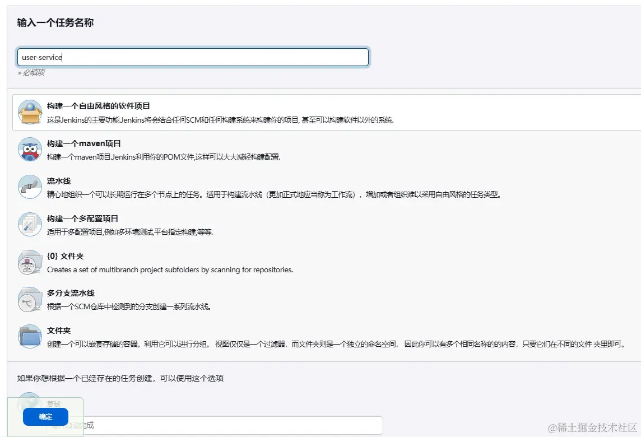641x437 pixels.
Task: Click the {0} 文件夹 organization folder icon
Action: click(x=30, y=262)
